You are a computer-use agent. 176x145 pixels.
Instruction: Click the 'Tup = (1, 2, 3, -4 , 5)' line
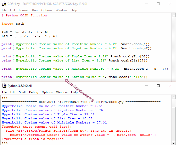point(25,32)
